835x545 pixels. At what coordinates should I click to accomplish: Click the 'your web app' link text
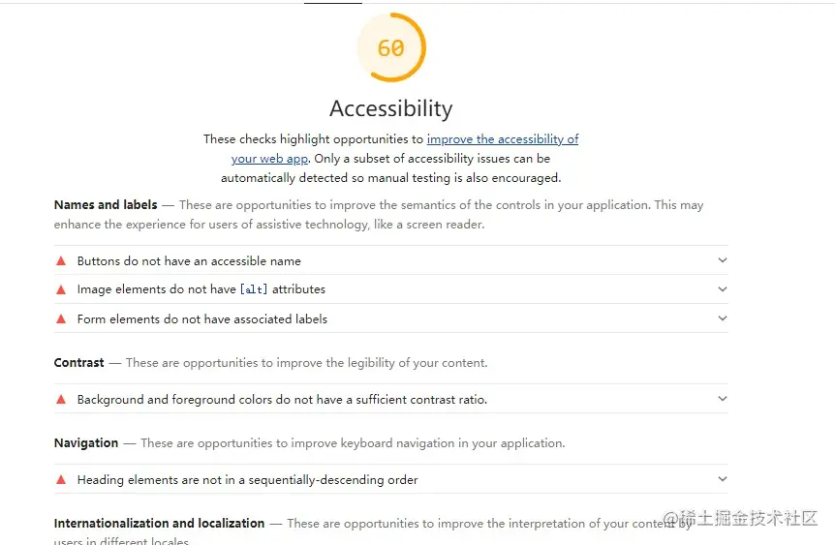coord(269,159)
